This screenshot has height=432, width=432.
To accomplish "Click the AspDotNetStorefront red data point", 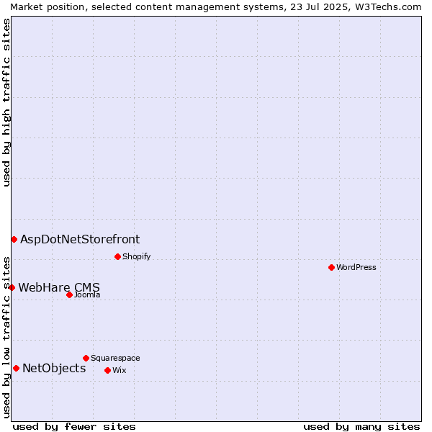I will pyautogui.click(x=14, y=240).
